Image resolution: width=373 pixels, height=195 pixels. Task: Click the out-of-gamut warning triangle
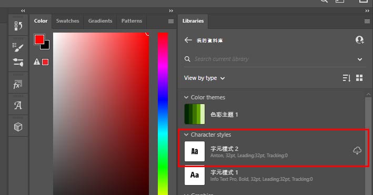(x=37, y=62)
